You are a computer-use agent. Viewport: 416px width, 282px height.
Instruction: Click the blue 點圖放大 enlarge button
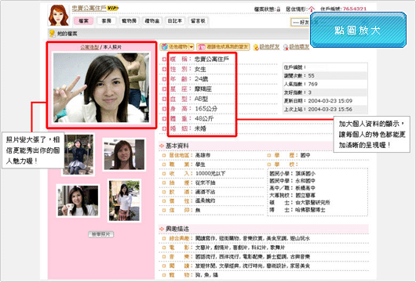click(x=358, y=30)
